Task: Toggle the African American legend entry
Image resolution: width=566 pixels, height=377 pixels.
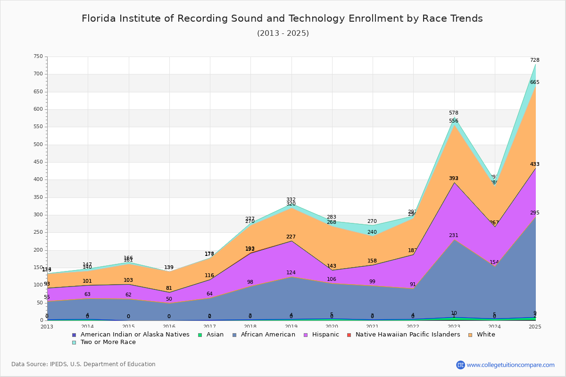Action: pyautogui.click(x=263, y=335)
